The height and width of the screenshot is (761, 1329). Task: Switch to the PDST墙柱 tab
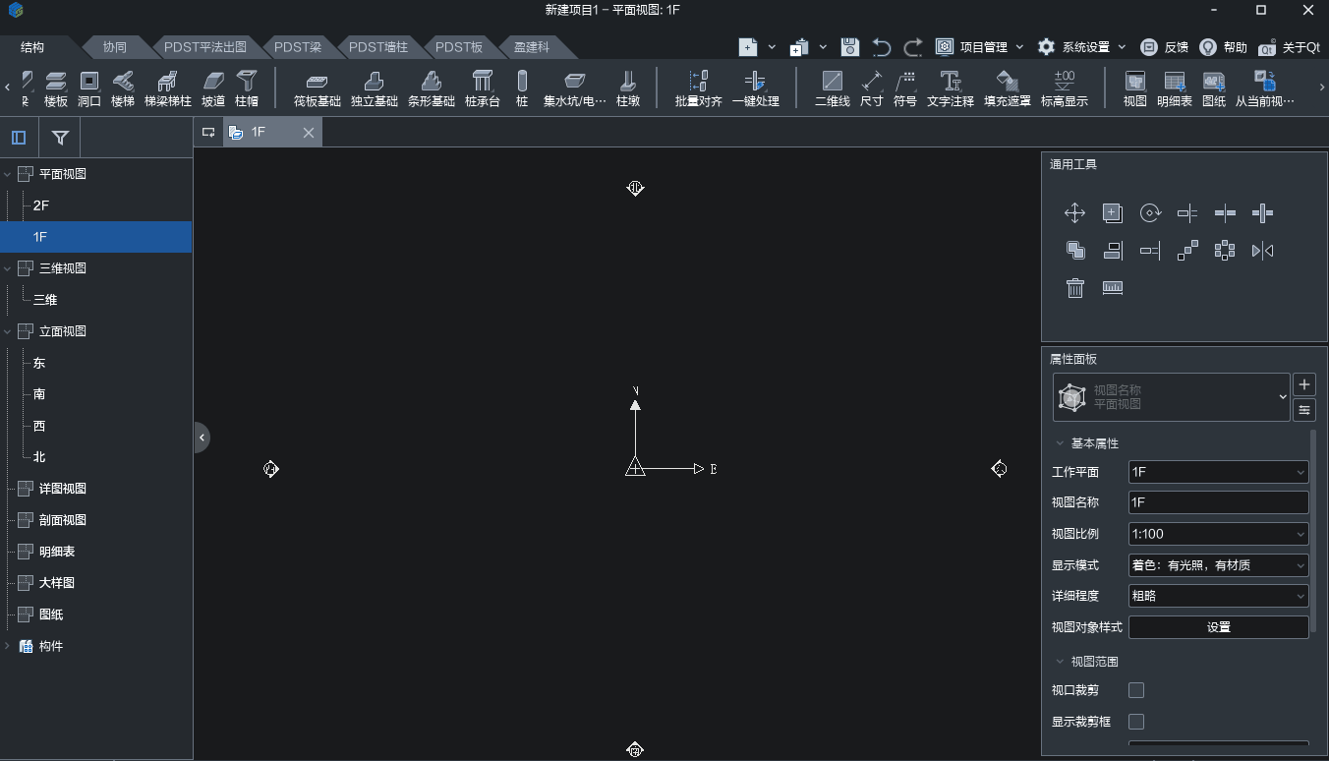[x=378, y=47]
